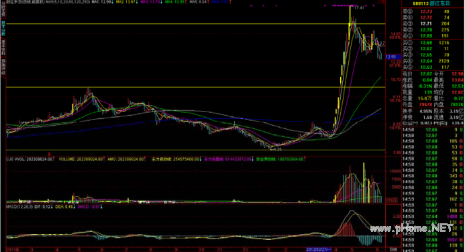Click the MACD(12,26,9) indicator label
The image size is (465, 252).
(19, 207)
